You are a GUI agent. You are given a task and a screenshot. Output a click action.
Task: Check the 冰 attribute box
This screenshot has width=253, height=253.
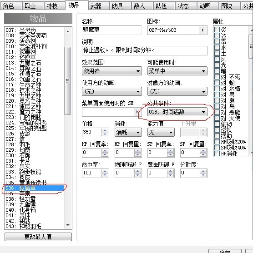pyautogui.click(x=217, y=35)
